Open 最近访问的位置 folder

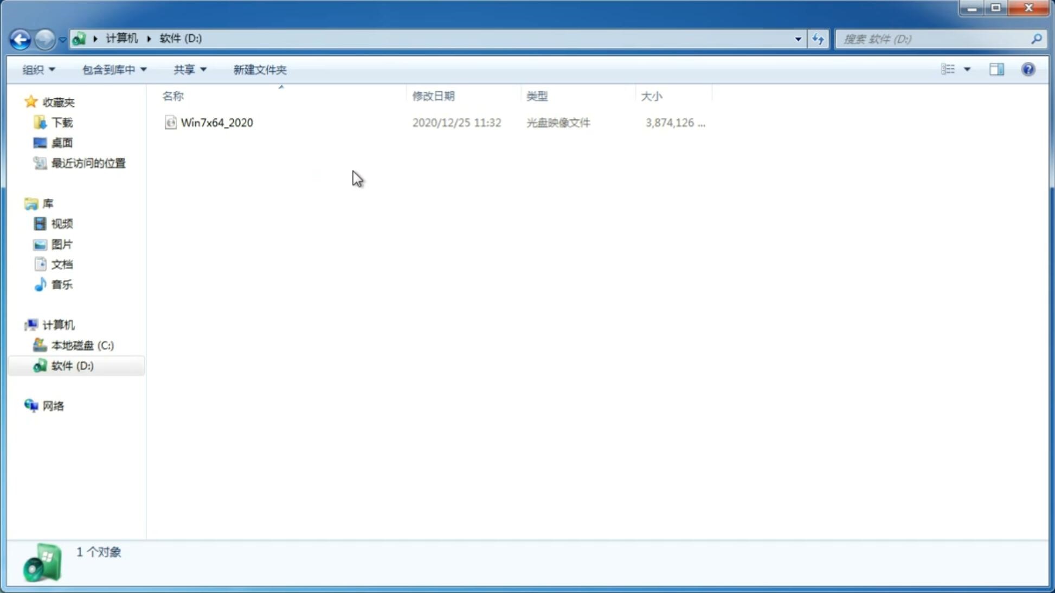point(87,162)
